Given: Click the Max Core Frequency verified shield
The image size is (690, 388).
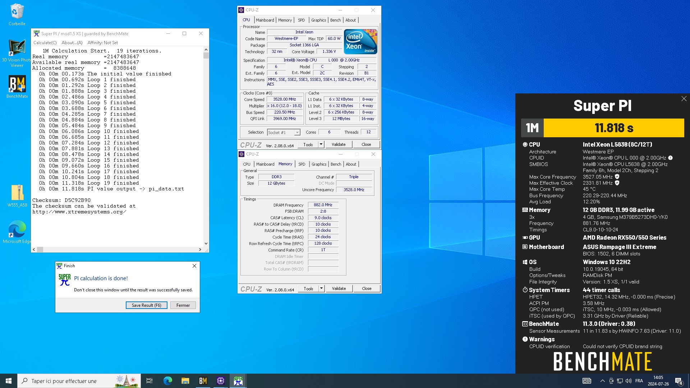Looking at the screenshot, I should (617, 177).
